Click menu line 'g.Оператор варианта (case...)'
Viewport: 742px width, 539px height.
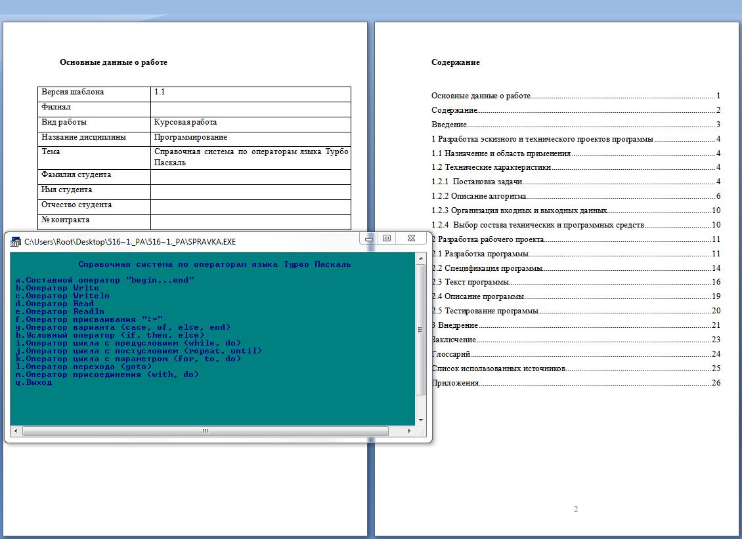coord(123,327)
